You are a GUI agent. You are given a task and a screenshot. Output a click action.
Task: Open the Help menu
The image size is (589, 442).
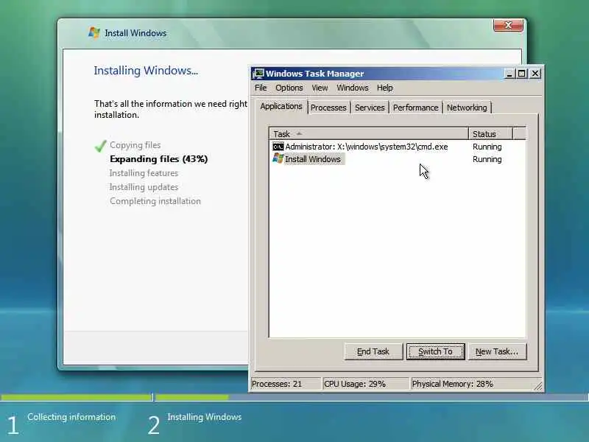pyautogui.click(x=384, y=88)
